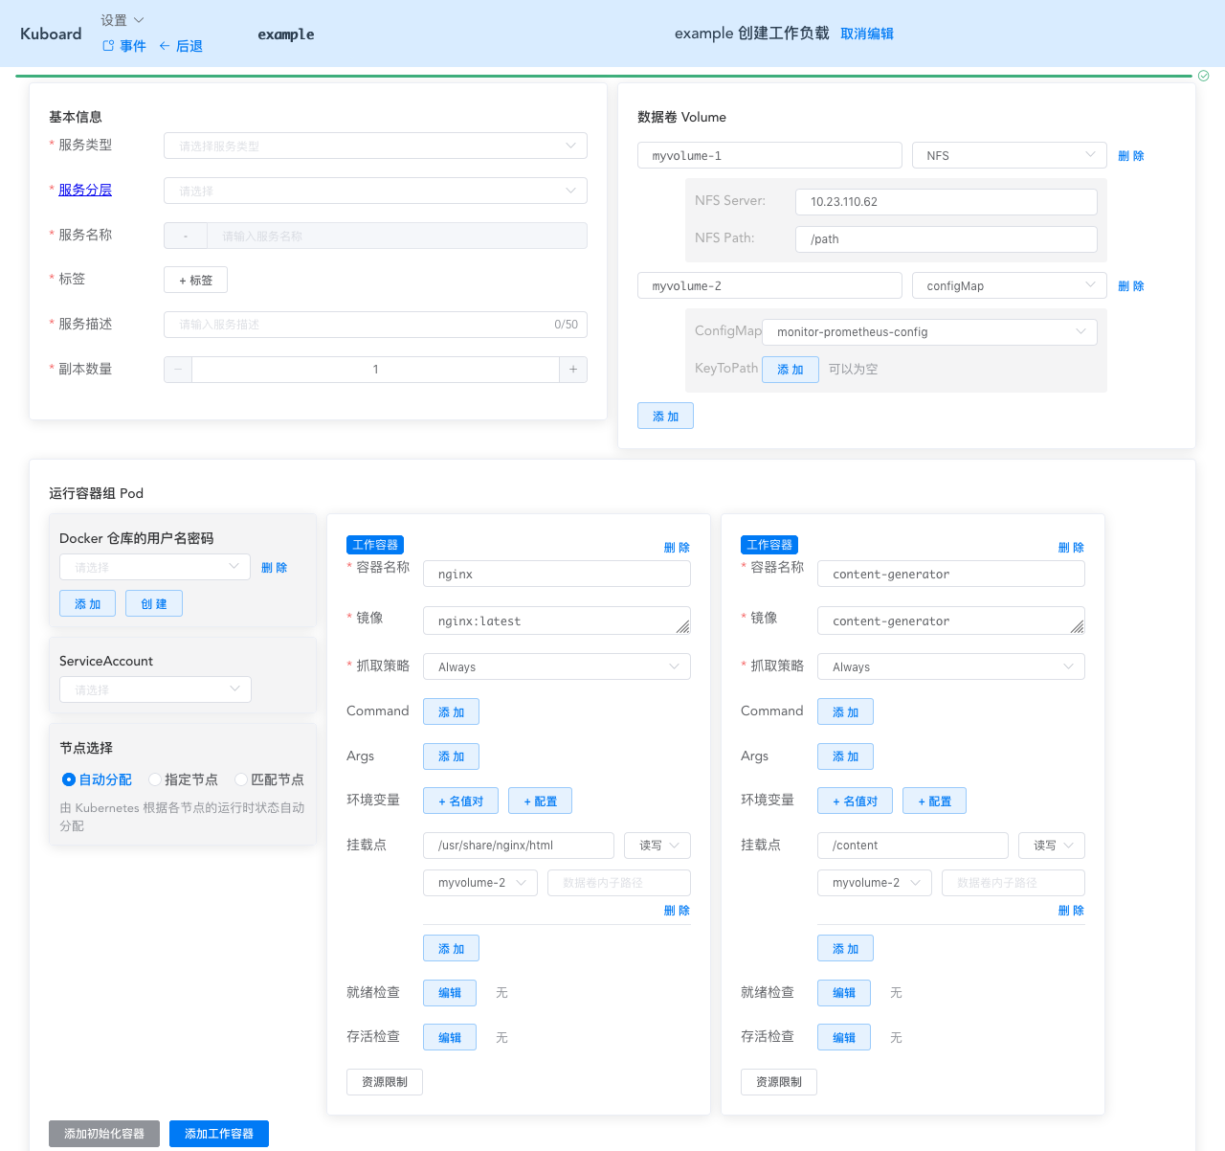Click the green check status icon
Image resolution: width=1225 pixels, height=1151 pixels.
1203,76
